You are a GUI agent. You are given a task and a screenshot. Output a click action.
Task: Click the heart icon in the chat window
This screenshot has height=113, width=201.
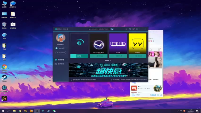(x=151, y=41)
